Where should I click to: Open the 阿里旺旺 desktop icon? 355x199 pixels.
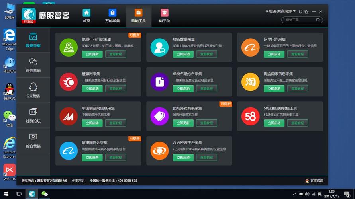[x=9, y=65]
